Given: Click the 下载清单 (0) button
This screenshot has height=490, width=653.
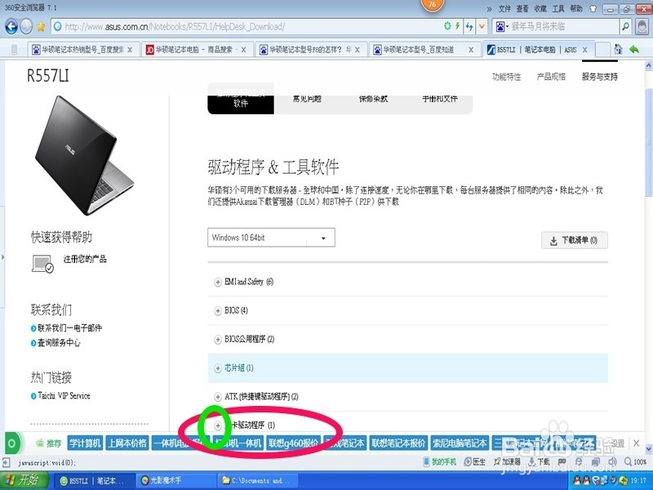Looking at the screenshot, I should pos(575,240).
